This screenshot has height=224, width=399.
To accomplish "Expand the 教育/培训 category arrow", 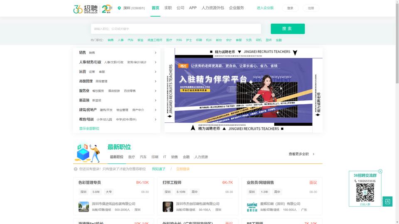I will (155, 119).
